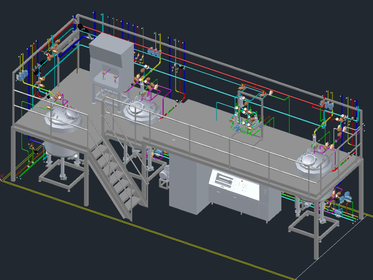This screenshot has width=373, height=280.
Task: Click the display screen on the control console
Action: pyautogui.click(x=224, y=181)
